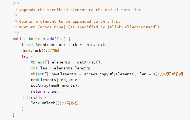Image resolution: width=190 pixels, height=121 pixels.
Task: Click the "拷贝新数组" comment
Action: [173, 74]
